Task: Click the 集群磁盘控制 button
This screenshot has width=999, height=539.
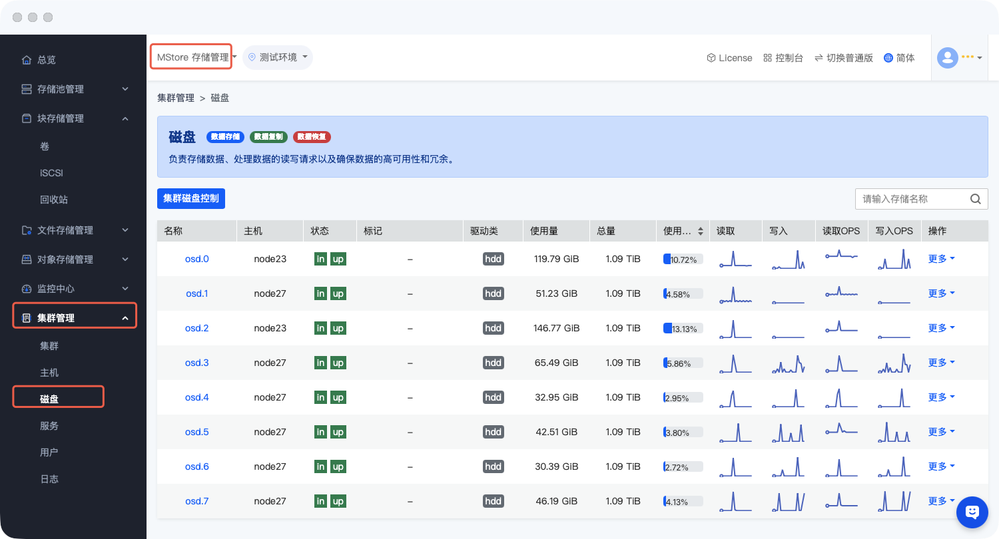Action: [x=191, y=198]
